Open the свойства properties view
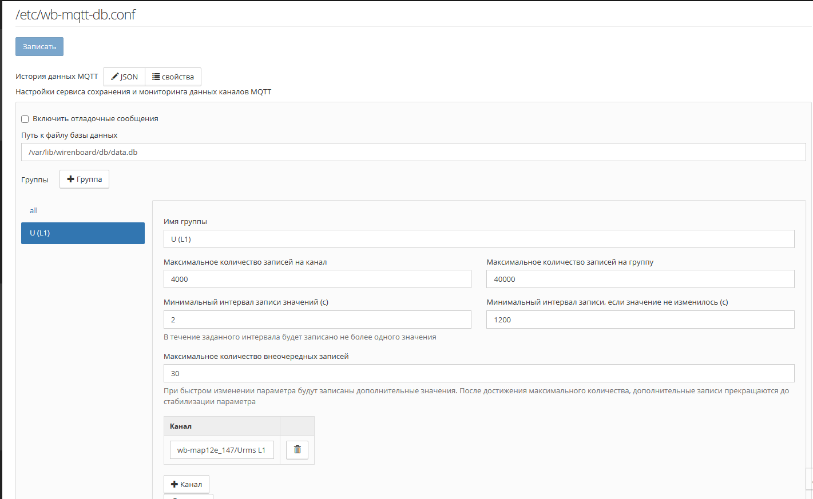Screen dimensions: 813x499 click(x=173, y=77)
